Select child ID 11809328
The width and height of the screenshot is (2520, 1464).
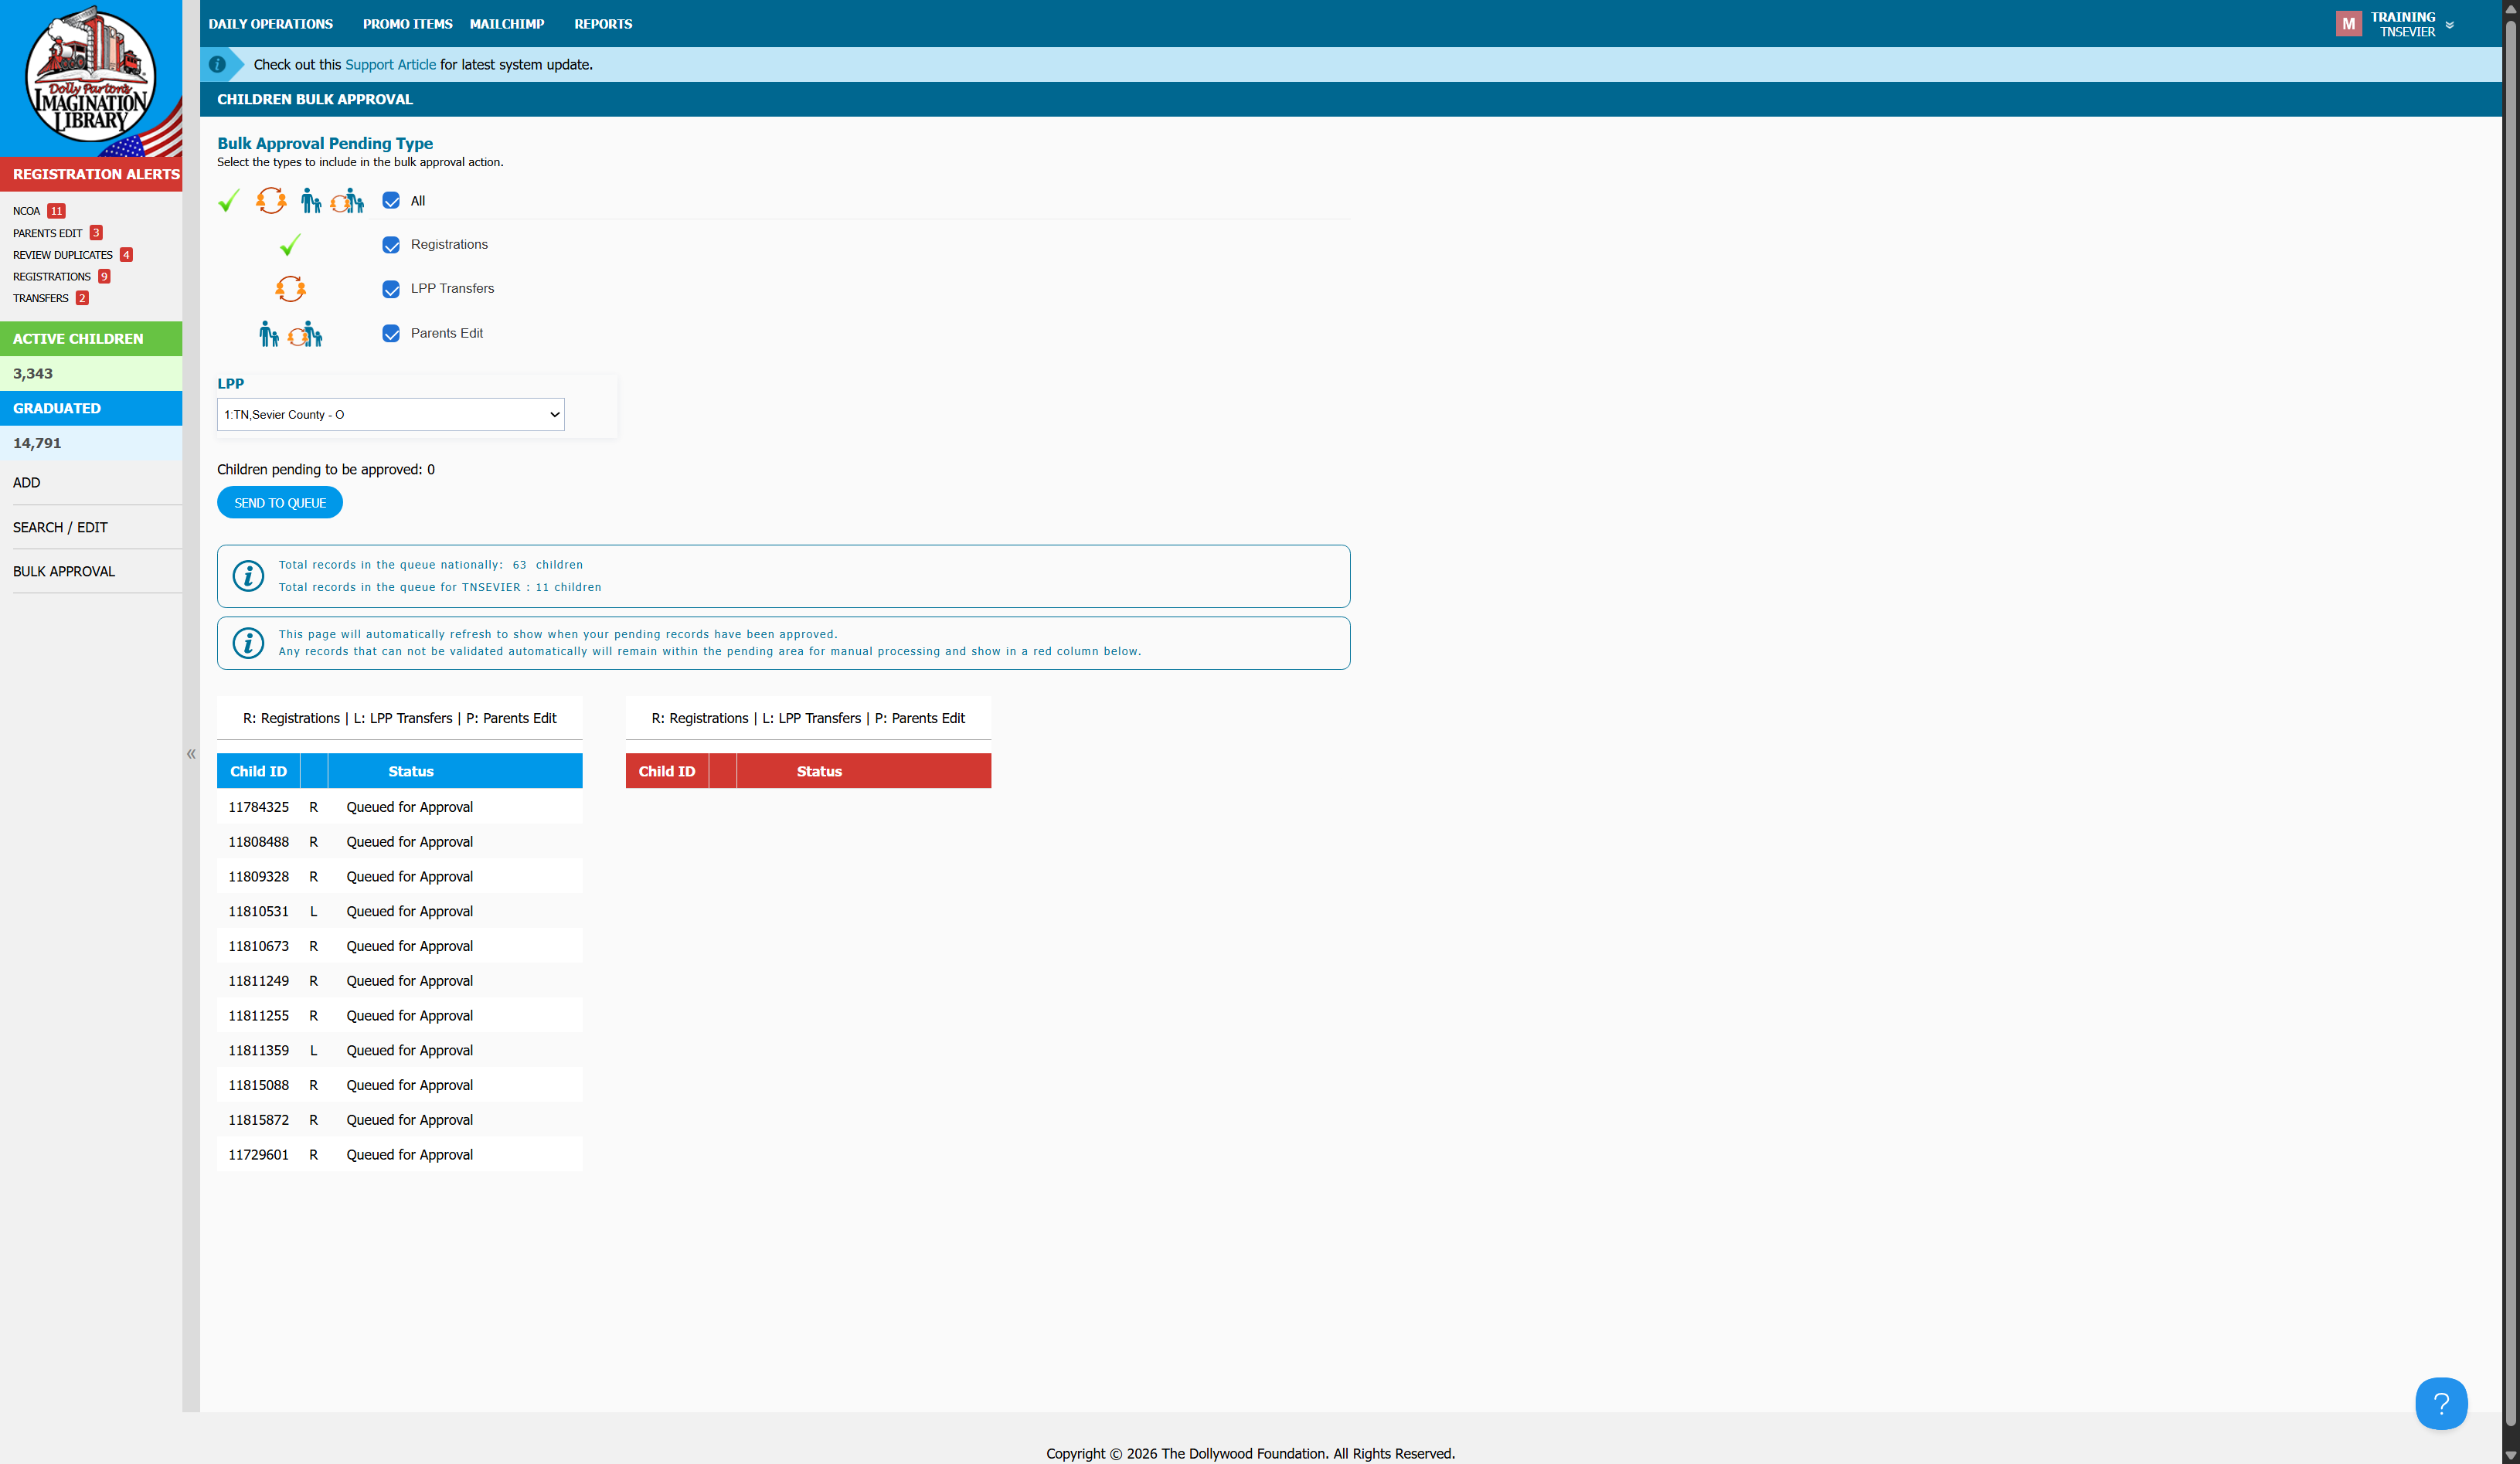258,877
